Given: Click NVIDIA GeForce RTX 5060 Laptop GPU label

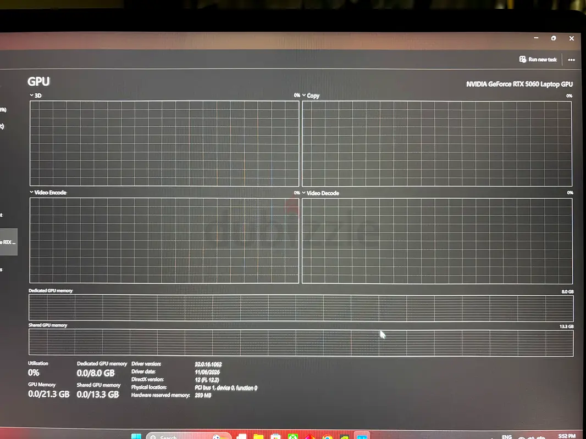Looking at the screenshot, I should (519, 84).
